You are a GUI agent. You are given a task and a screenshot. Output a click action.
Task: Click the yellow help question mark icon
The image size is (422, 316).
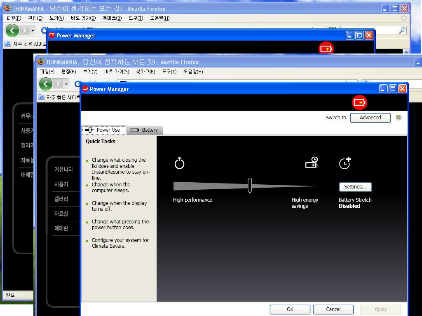click(399, 117)
